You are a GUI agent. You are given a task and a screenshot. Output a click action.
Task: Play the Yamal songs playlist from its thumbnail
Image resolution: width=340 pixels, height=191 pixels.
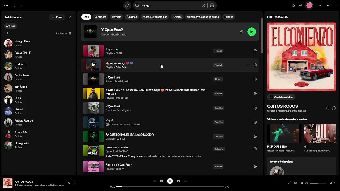pyautogui.click(x=93, y=65)
